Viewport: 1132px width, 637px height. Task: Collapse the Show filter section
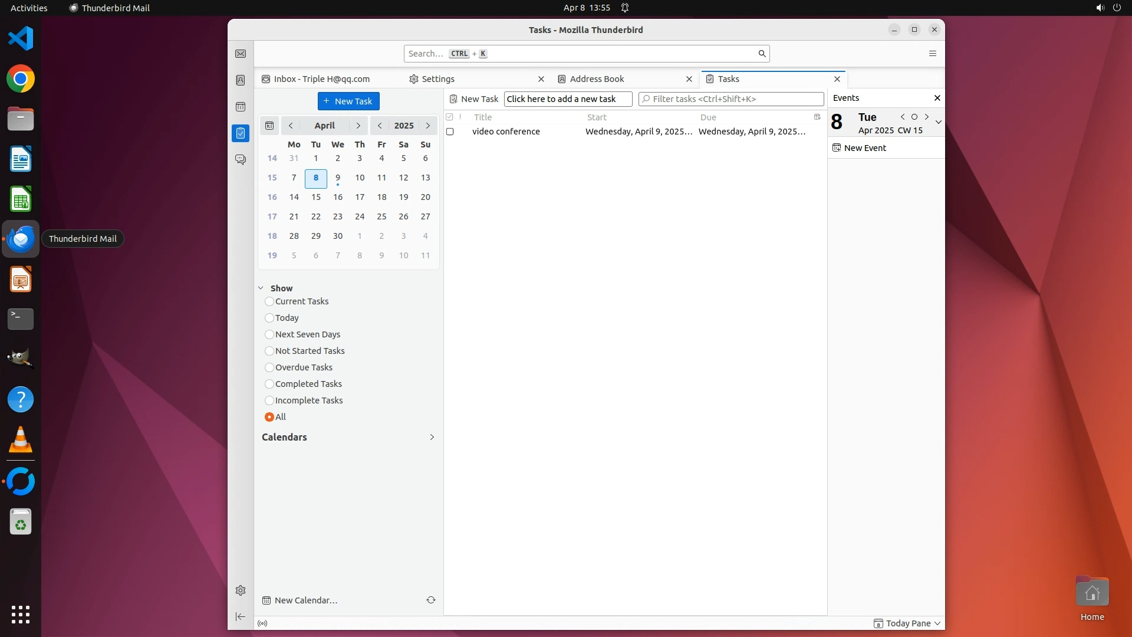coord(261,288)
